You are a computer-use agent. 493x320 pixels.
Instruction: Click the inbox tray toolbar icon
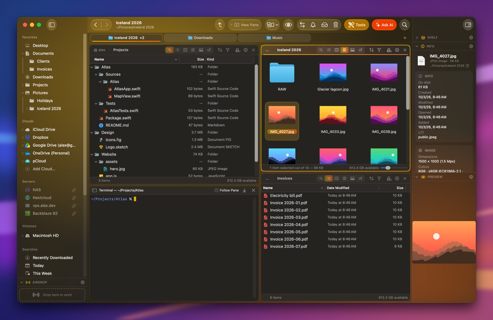pos(324,25)
